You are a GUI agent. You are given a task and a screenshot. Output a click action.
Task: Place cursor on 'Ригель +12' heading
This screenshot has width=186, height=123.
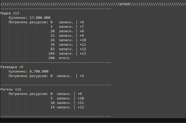[x=11, y=89]
